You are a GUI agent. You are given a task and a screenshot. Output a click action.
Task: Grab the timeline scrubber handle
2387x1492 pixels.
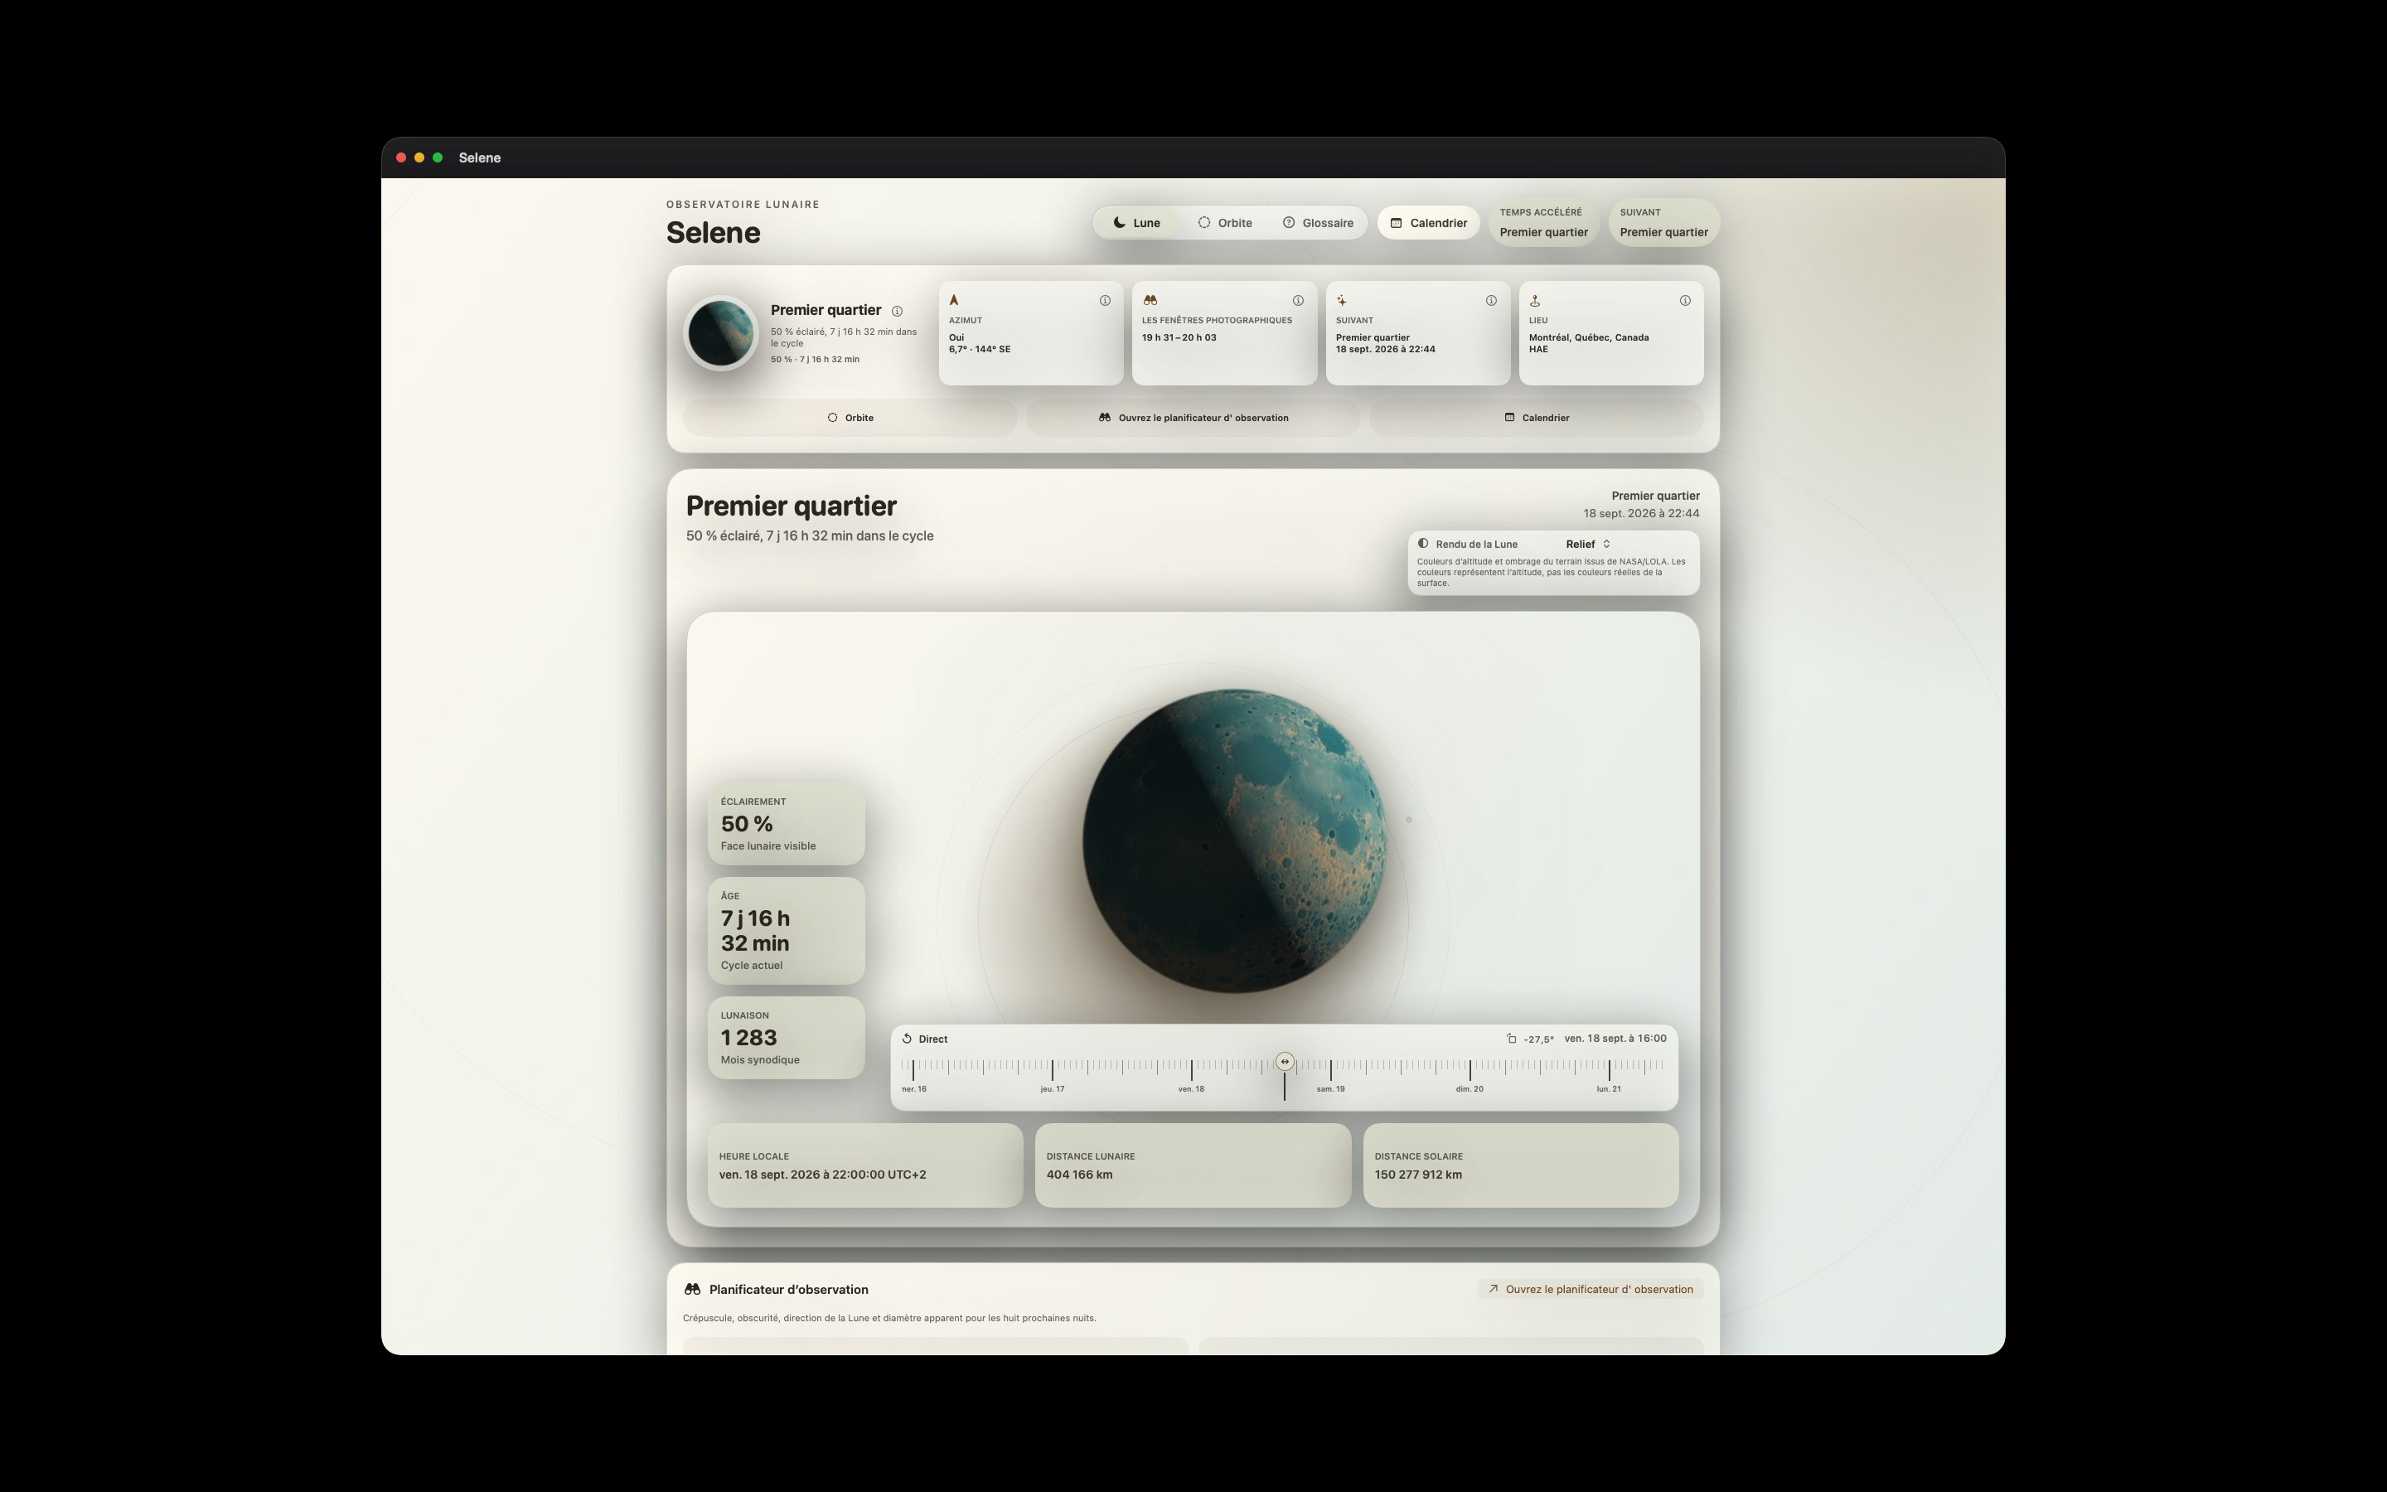point(1284,1062)
